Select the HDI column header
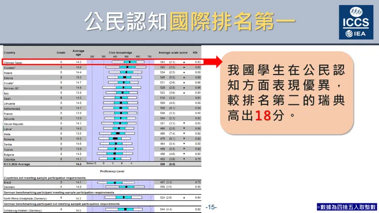 click(195, 52)
